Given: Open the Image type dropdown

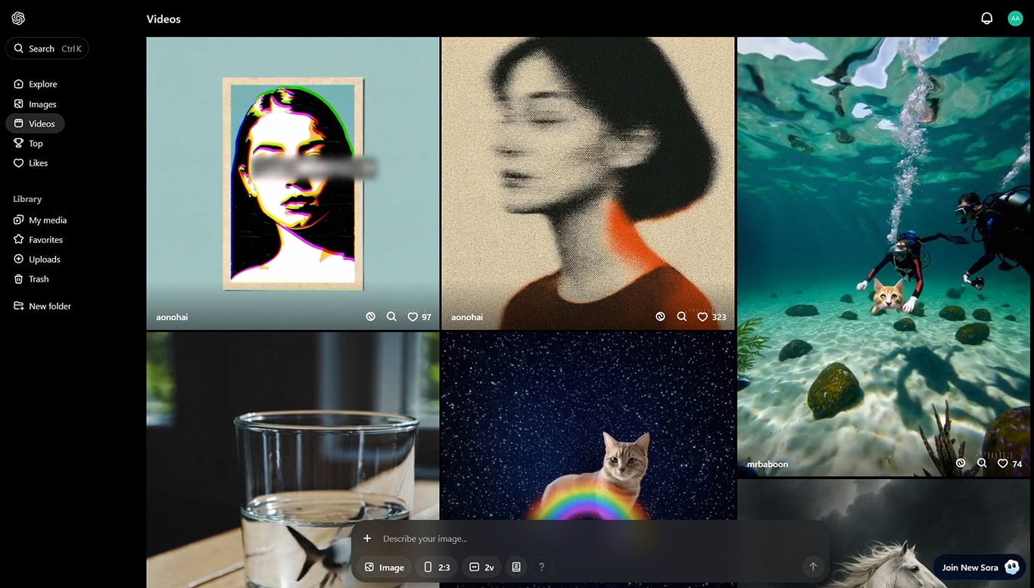Looking at the screenshot, I should click(384, 567).
